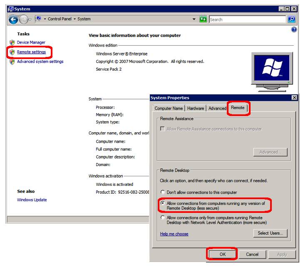
Task: Click the Computer description label
Action: pyautogui.click(x=115, y=157)
